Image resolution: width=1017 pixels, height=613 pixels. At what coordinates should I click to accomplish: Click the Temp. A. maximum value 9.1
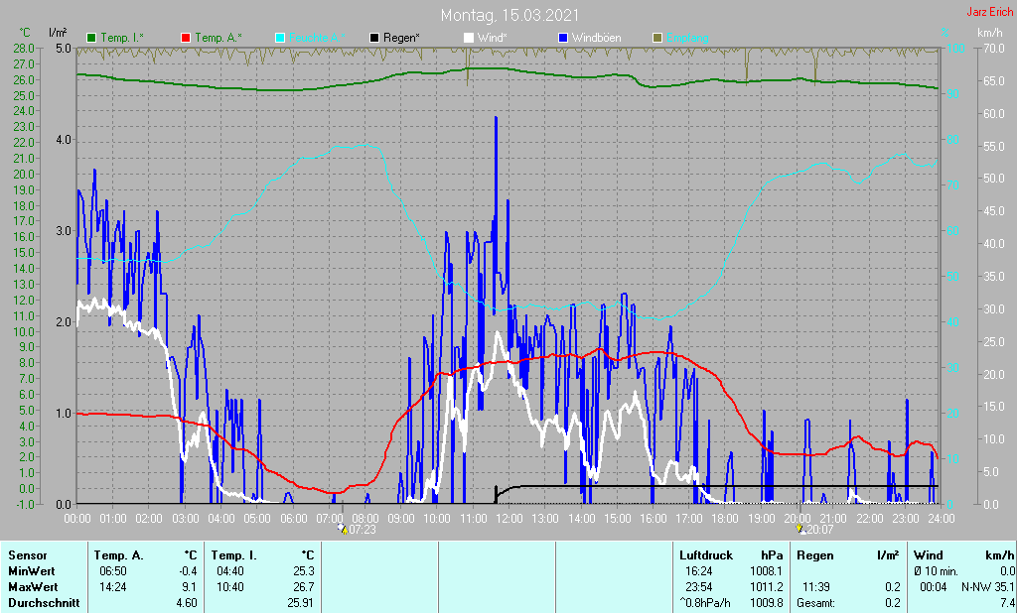(190, 587)
